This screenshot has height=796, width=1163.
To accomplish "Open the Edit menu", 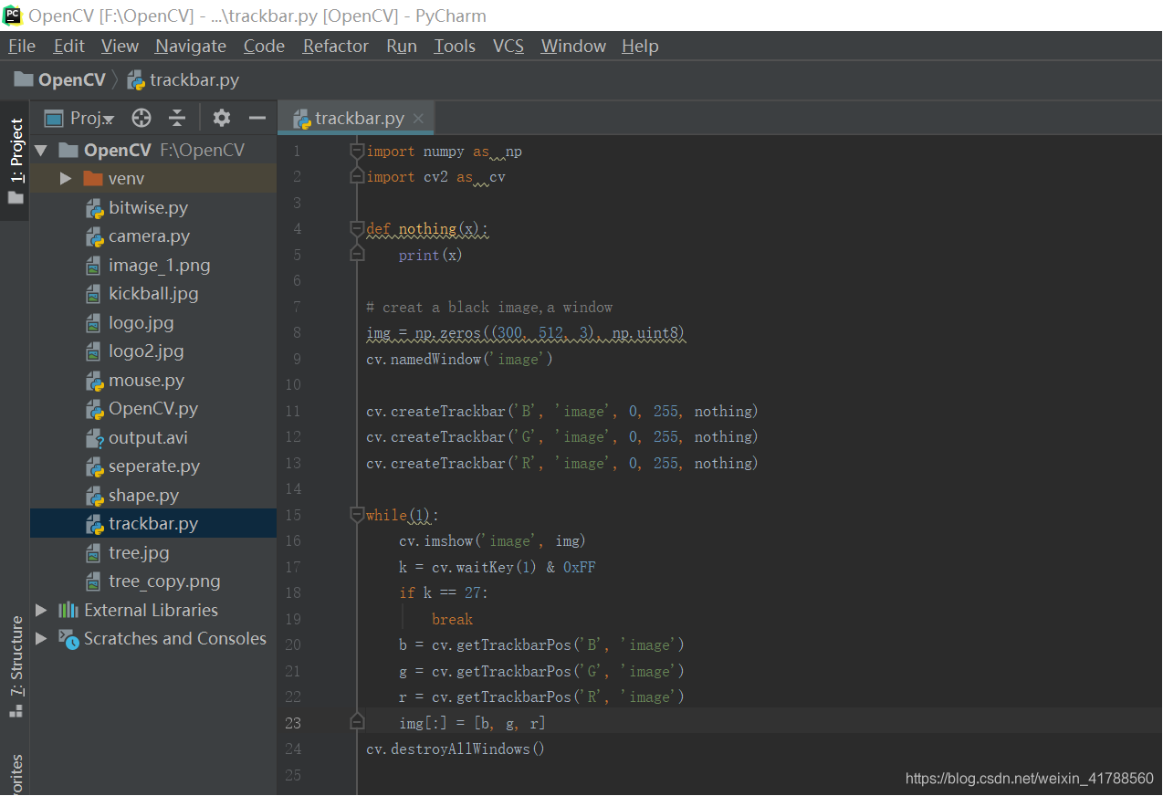I will tap(69, 46).
